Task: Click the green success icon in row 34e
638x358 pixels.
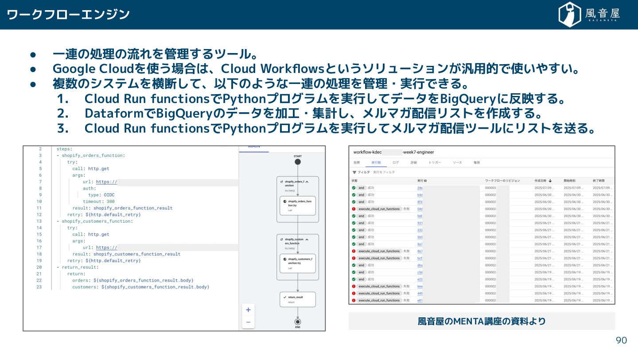Action: click(x=354, y=188)
